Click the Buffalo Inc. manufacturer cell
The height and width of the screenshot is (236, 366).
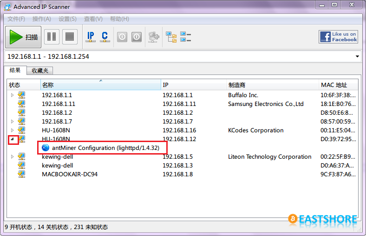point(243,95)
